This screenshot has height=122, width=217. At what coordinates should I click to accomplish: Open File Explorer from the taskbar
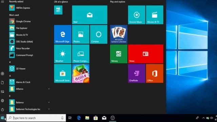point(87,118)
